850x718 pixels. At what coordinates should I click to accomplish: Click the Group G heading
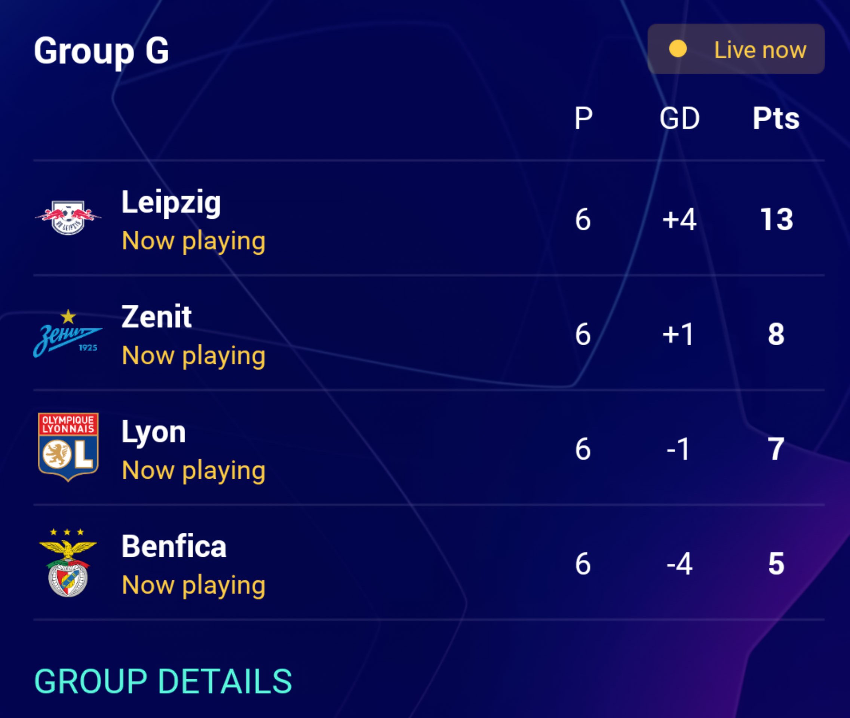point(101,51)
